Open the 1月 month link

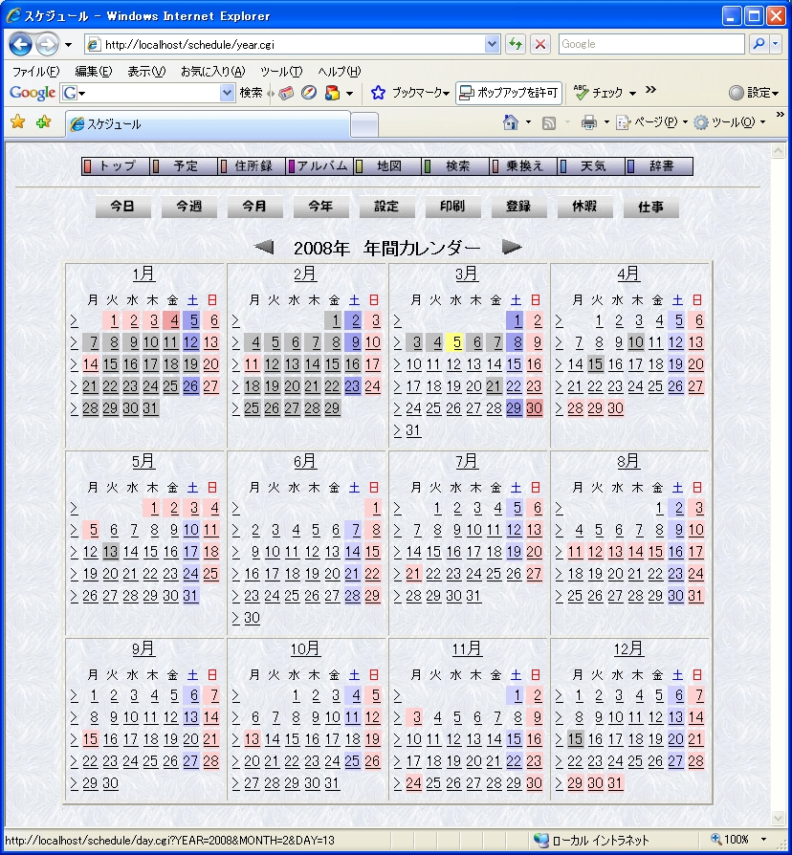coord(144,274)
